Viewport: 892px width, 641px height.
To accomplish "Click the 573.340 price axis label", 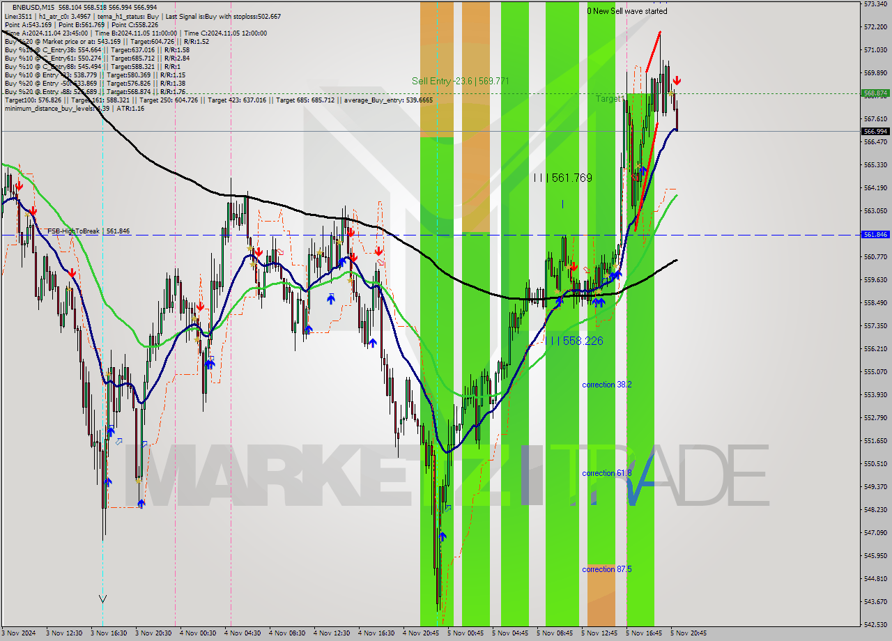I will coord(875,3).
